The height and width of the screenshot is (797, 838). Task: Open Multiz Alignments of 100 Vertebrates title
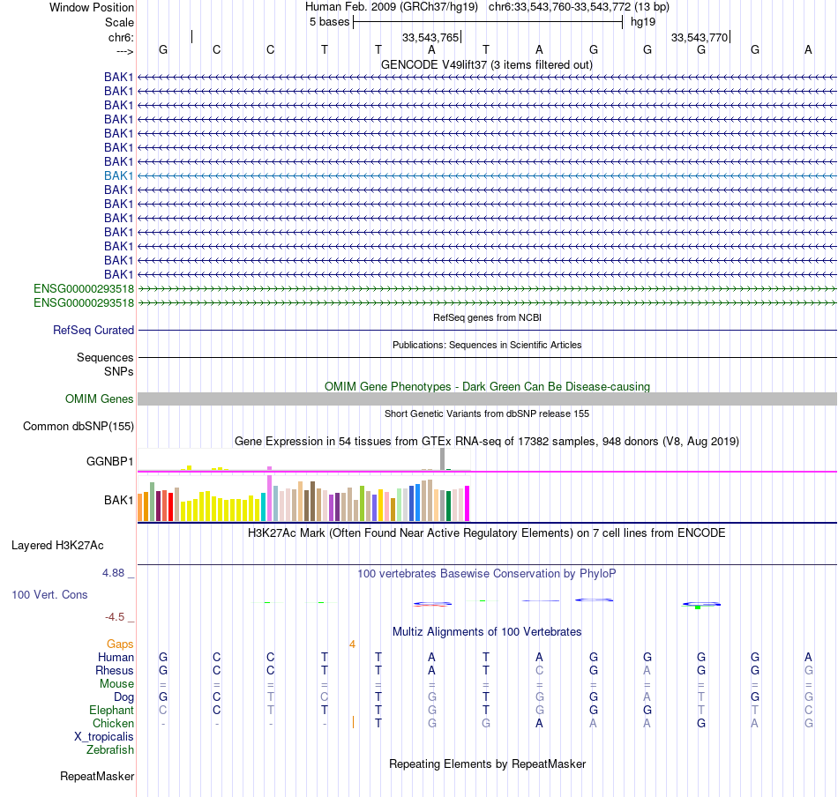click(x=487, y=631)
